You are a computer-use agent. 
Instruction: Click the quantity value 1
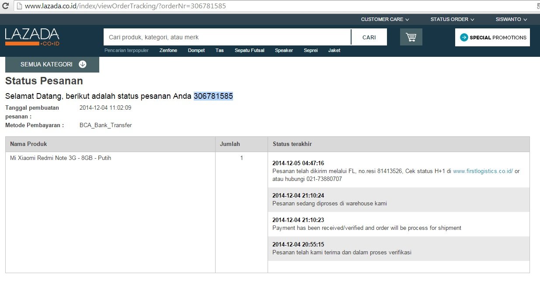coord(241,158)
